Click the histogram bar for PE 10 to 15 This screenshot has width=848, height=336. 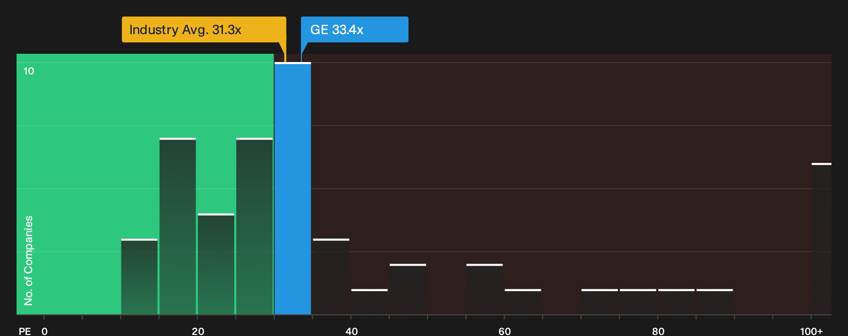click(x=139, y=277)
